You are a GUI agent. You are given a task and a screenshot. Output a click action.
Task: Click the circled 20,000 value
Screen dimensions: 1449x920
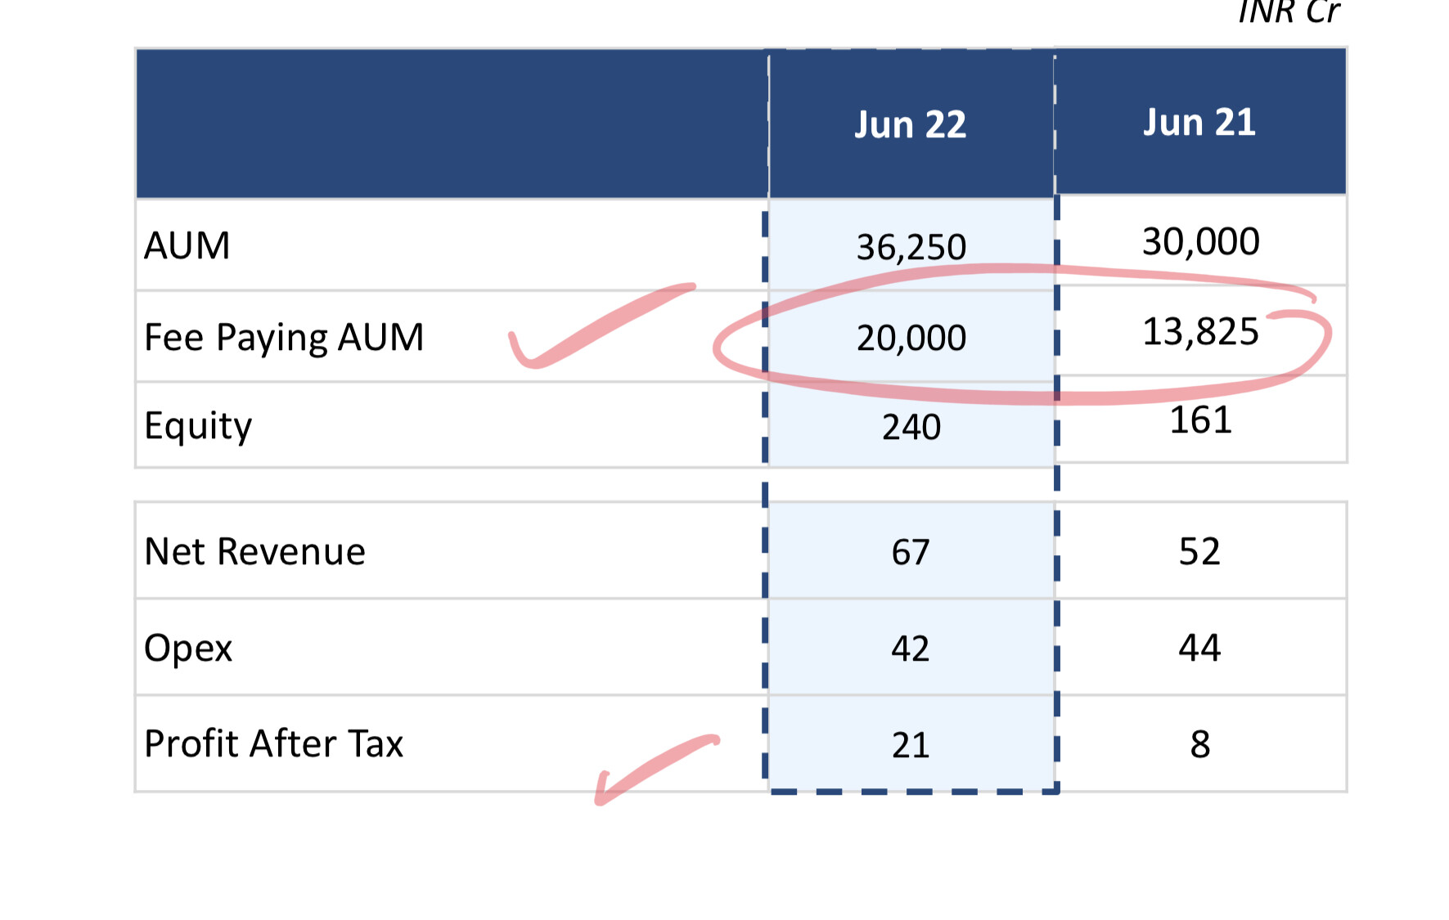pyautogui.click(x=911, y=338)
